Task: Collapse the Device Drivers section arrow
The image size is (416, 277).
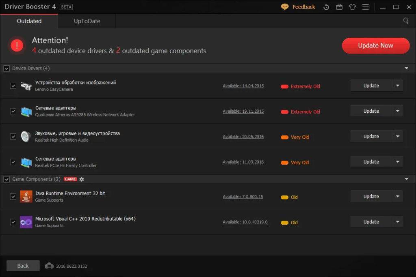Action: click(x=407, y=69)
